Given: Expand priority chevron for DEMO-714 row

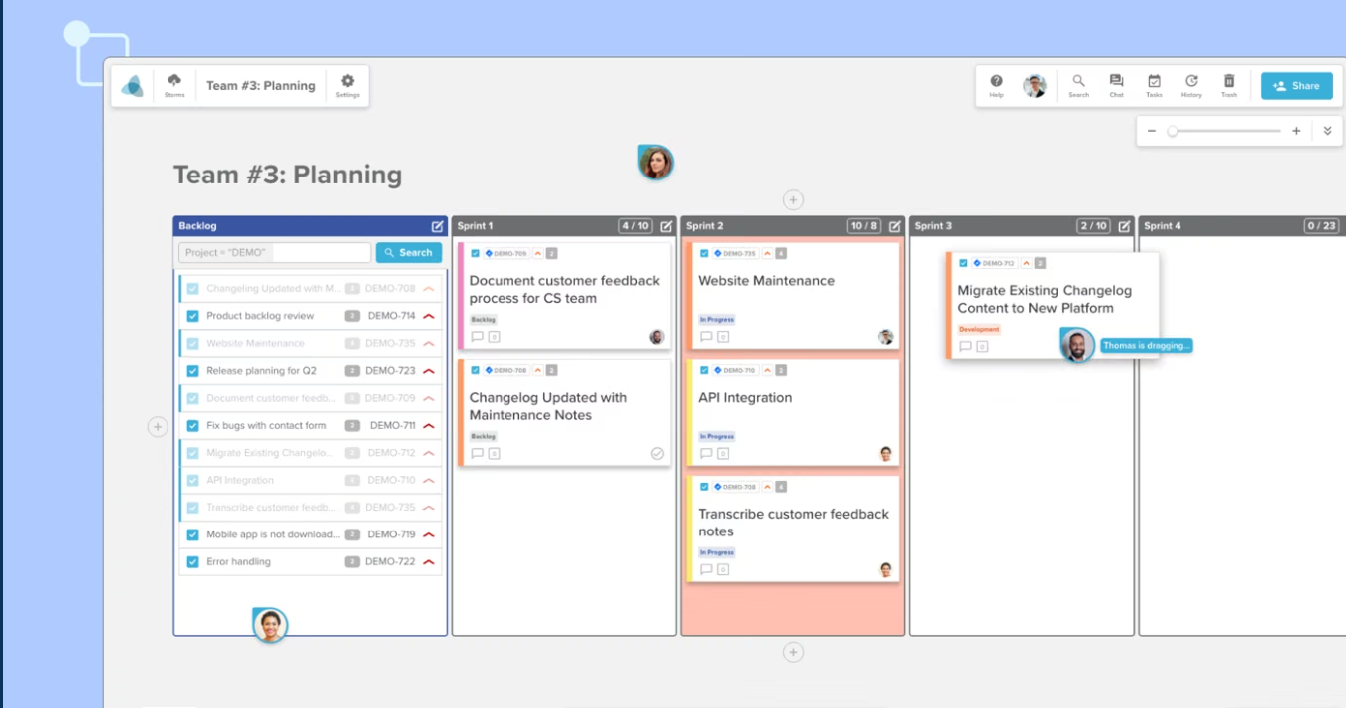Looking at the screenshot, I should tap(429, 316).
